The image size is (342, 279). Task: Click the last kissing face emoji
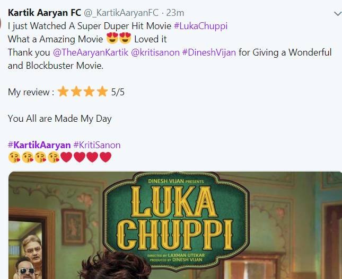coord(54,157)
